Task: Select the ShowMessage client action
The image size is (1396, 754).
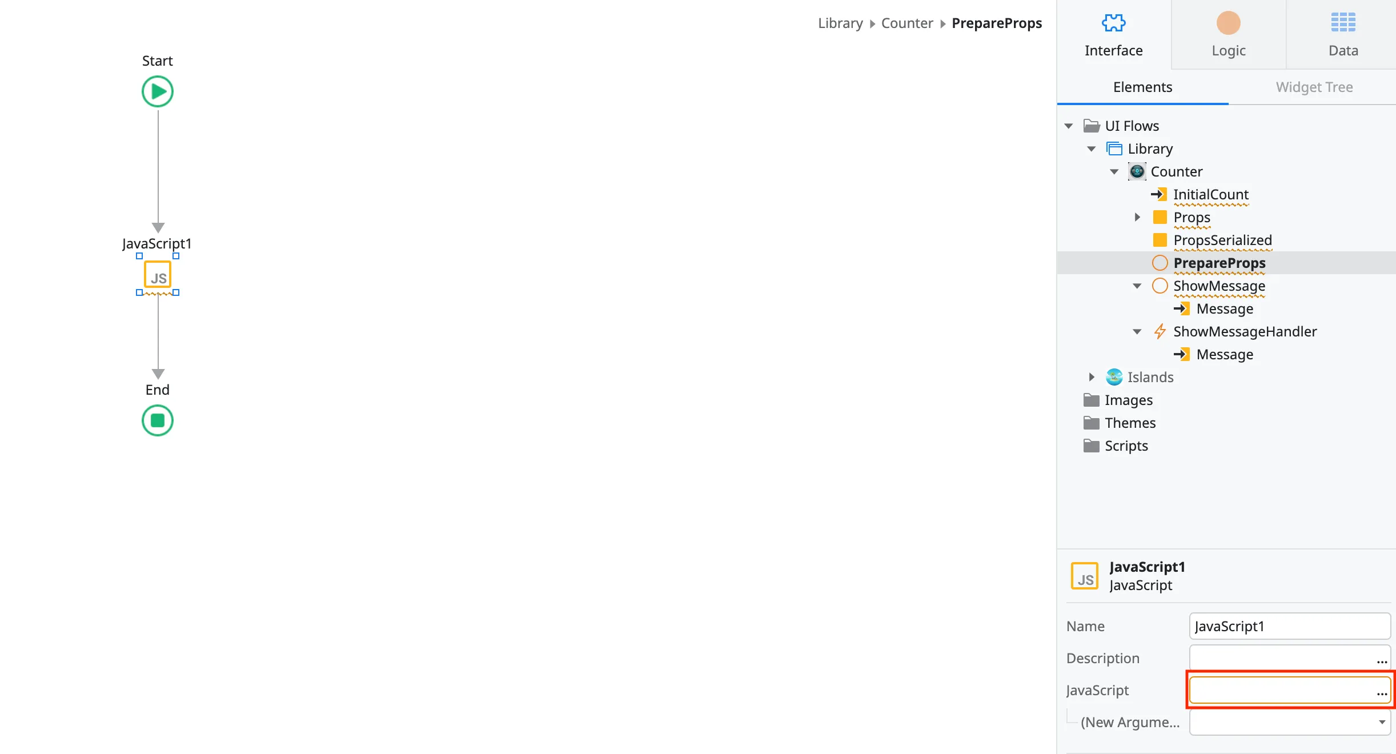Action: [x=1220, y=286]
